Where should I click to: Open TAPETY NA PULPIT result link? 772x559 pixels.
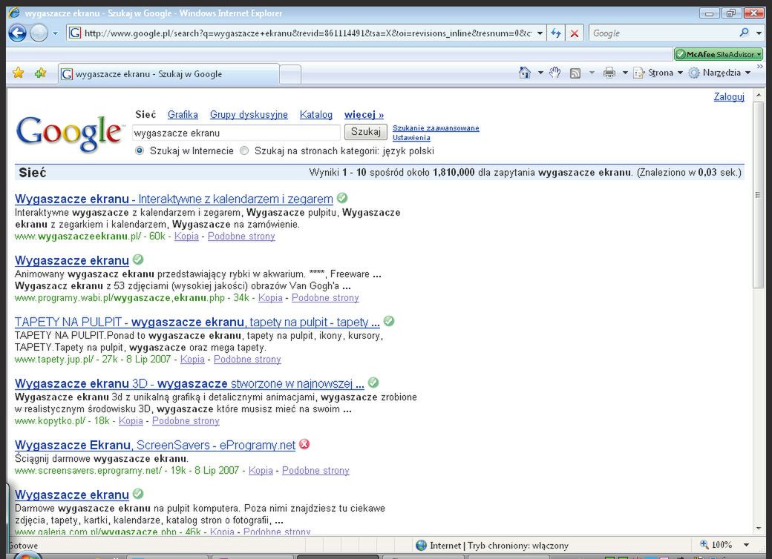coord(197,322)
